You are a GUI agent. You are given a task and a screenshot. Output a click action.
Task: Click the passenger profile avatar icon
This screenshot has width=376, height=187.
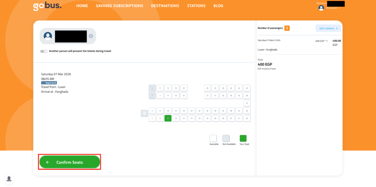tap(48, 36)
